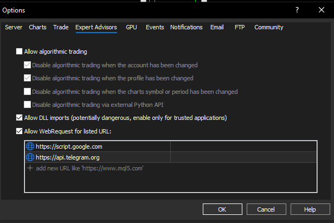Switch to the Server tab
The image size is (334, 223).
pyautogui.click(x=14, y=27)
